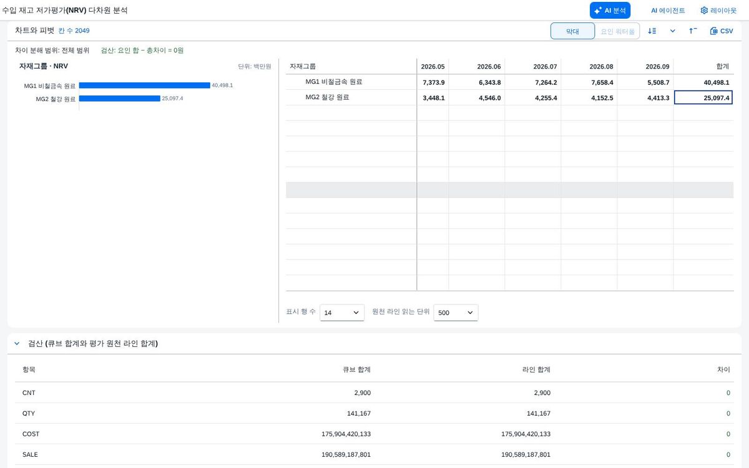Click the 칸 수 2049 link

pyautogui.click(x=74, y=31)
